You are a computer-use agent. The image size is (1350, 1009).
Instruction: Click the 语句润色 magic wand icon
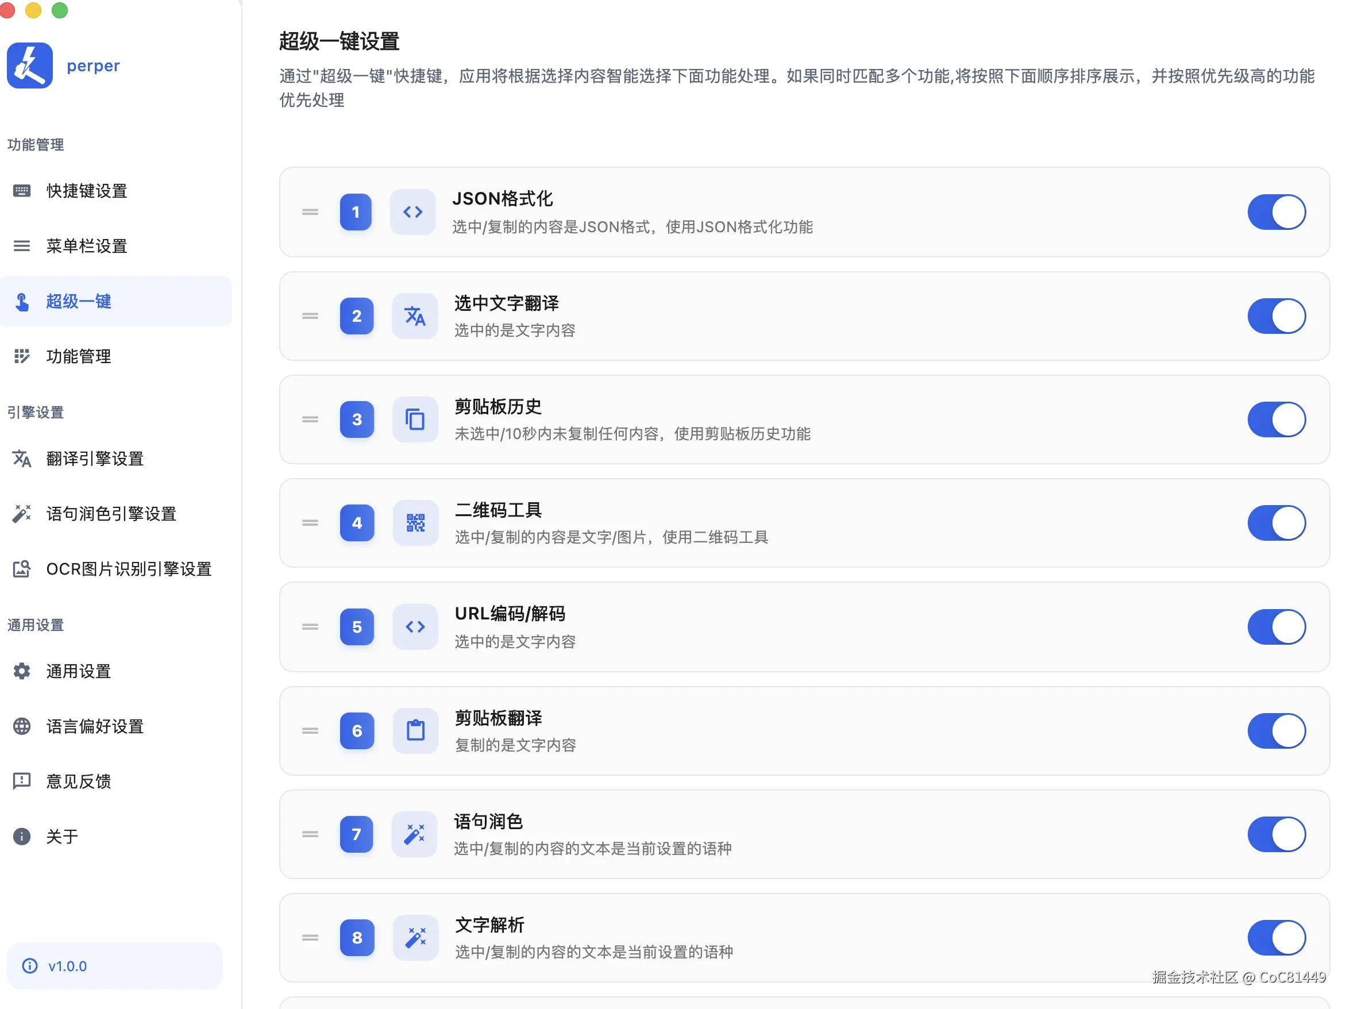[415, 834]
